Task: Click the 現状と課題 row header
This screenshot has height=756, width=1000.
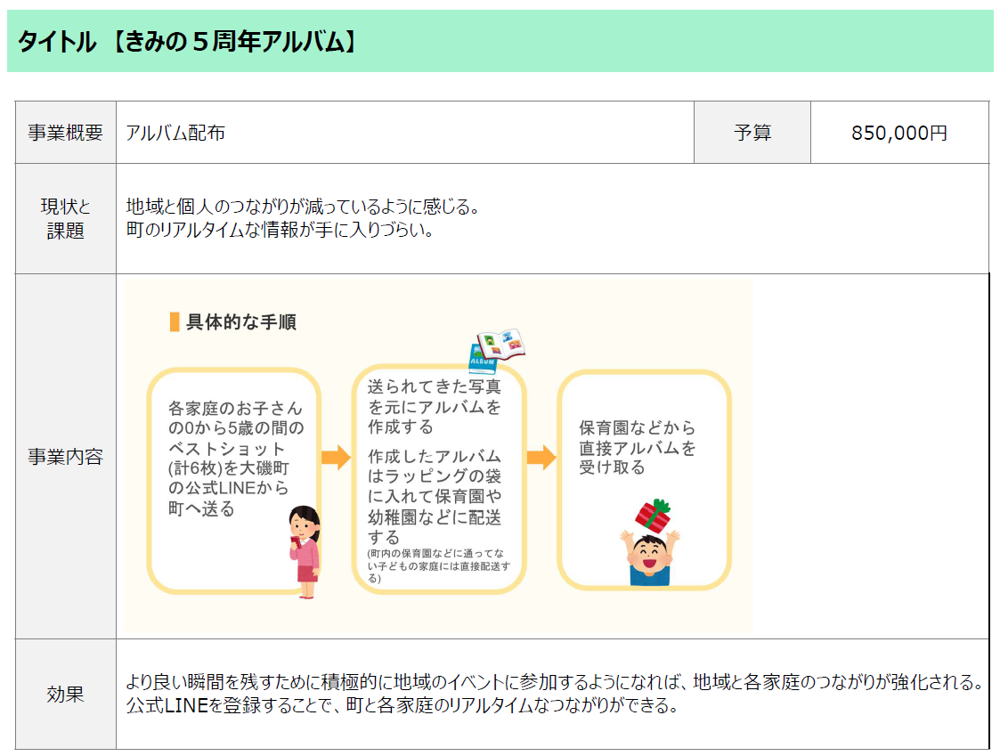Action: 66,218
